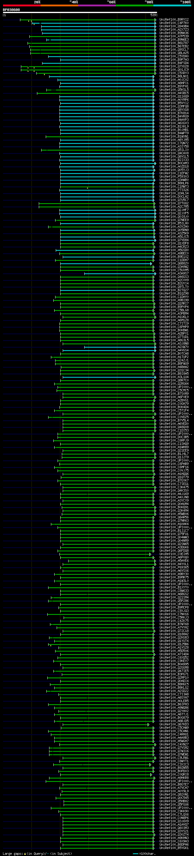The width and height of the screenshot is (194, 856).
Task: Click the red 20% legend bar
Action: pyautogui.click(x=22, y=5)
